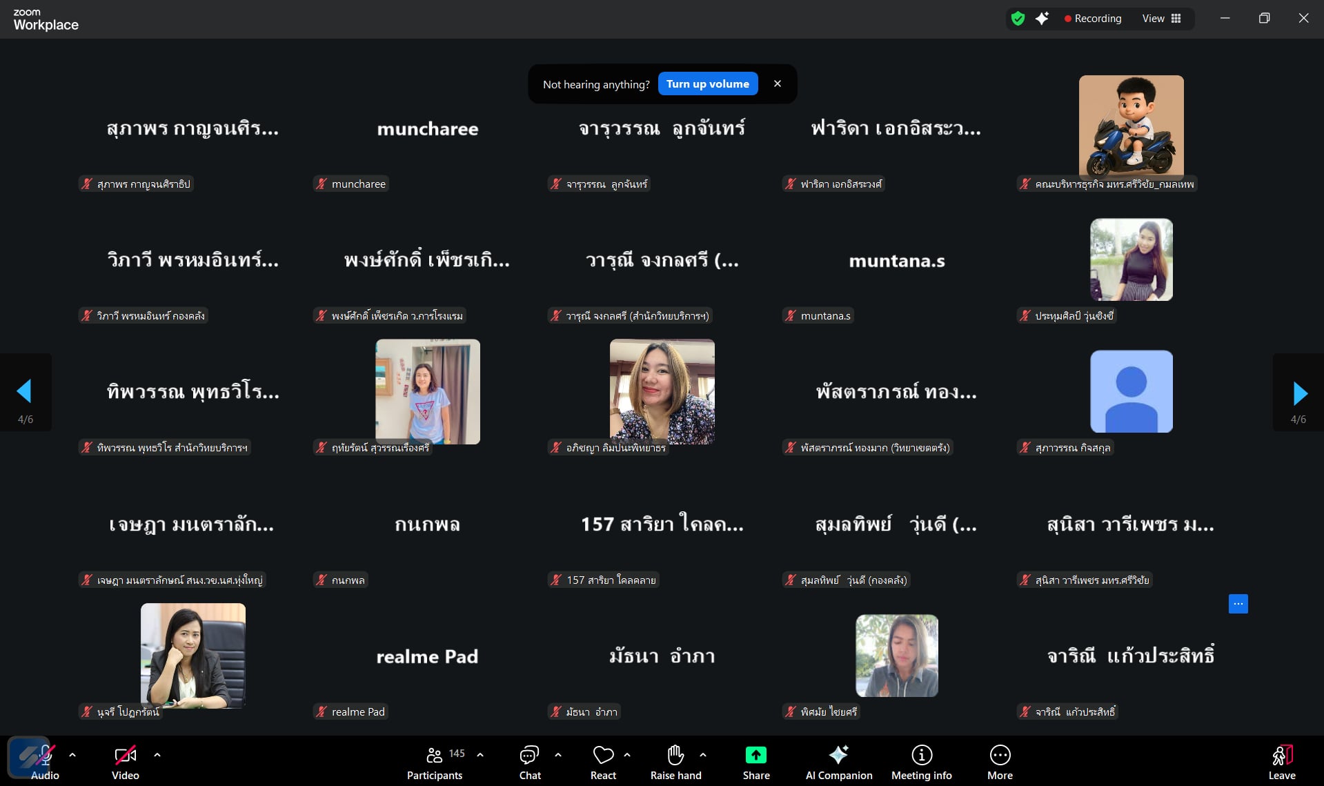
Task: Expand video options arrow next to Video
Action: point(157,755)
